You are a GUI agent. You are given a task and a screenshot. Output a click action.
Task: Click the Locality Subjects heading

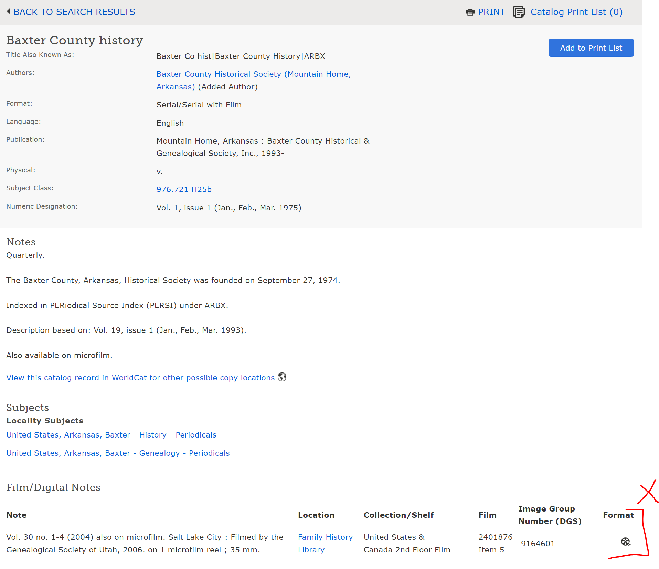click(x=45, y=421)
